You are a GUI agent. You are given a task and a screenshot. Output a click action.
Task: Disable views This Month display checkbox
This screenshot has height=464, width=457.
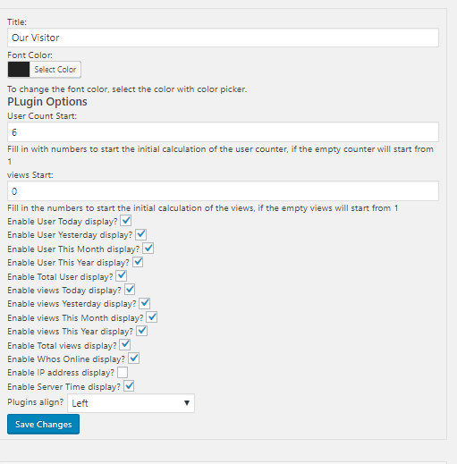pyautogui.click(x=152, y=317)
